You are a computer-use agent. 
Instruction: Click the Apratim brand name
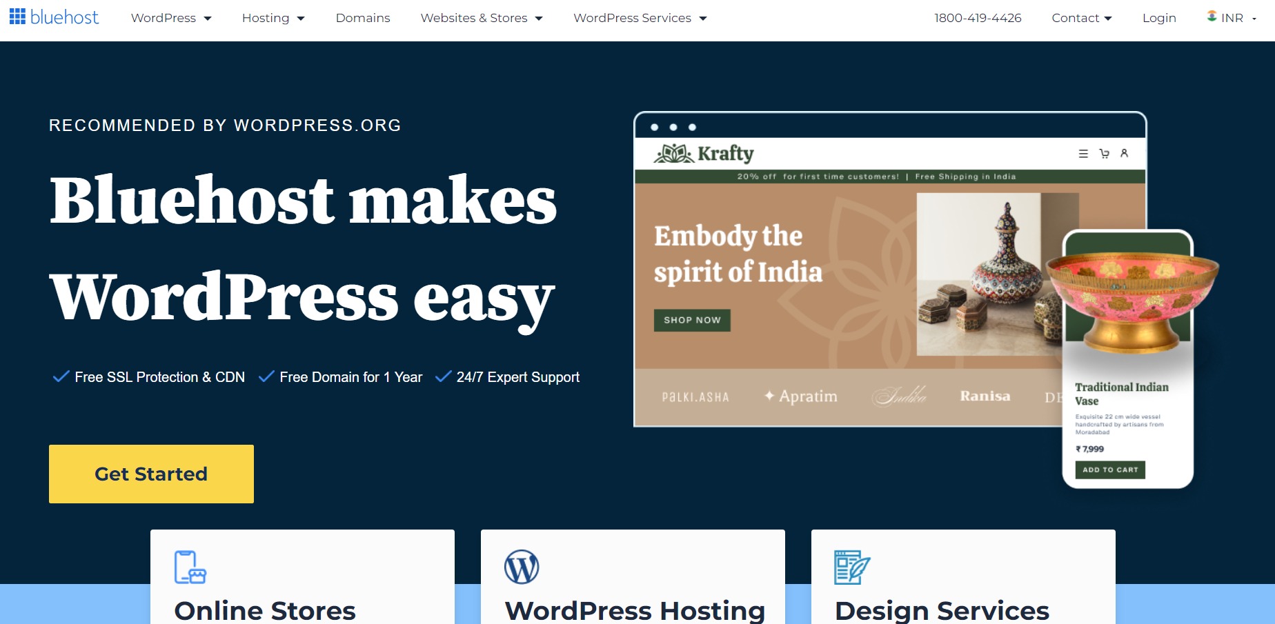tap(800, 396)
